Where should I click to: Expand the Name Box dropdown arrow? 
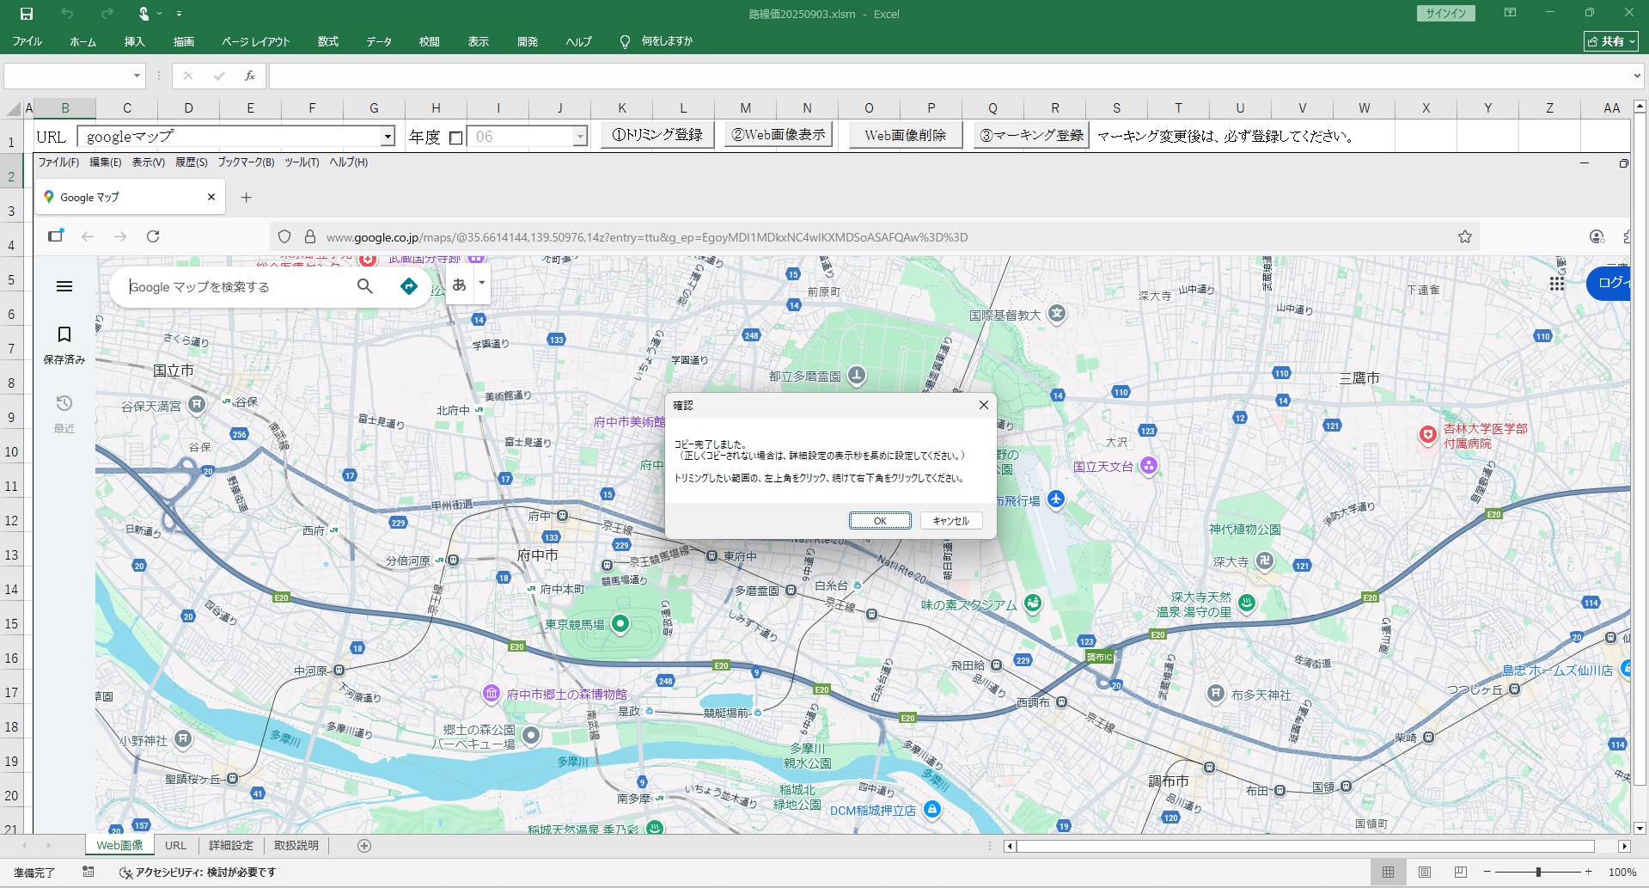137,76
